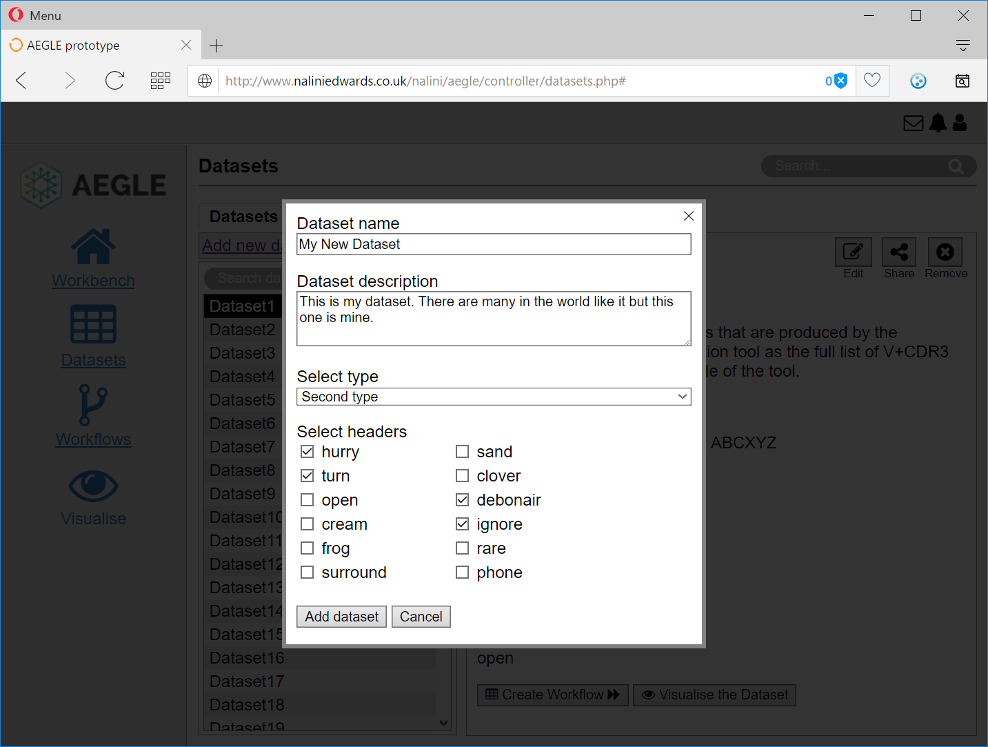Open the messages envelope icon

[914, 123]
